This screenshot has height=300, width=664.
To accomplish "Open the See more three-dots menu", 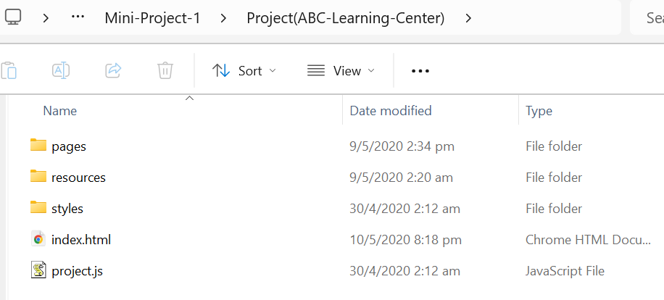I will pos(420,70).
